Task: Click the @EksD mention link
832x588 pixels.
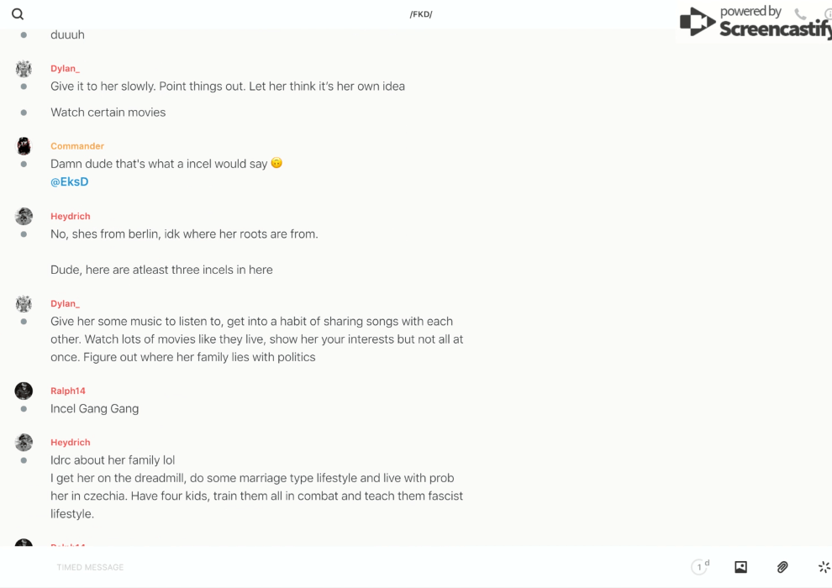Action: [x=69, y=181]
